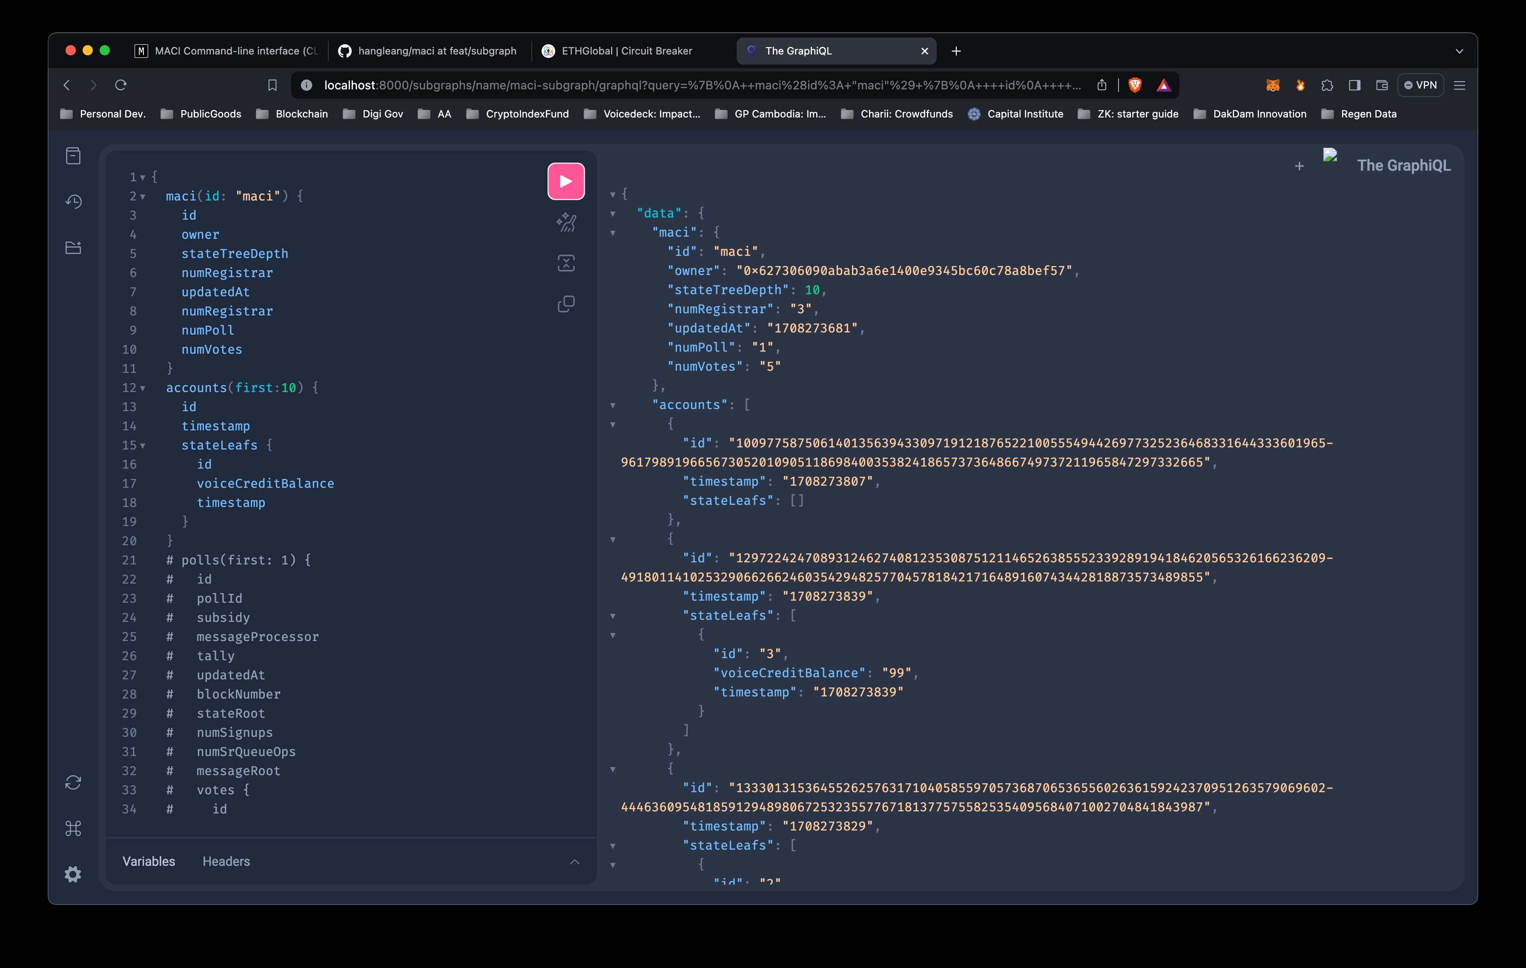Open the Headers editor tab
The height and width of the screenshot is (968, 1526).
pyautogui.click(x=226, y=862)
